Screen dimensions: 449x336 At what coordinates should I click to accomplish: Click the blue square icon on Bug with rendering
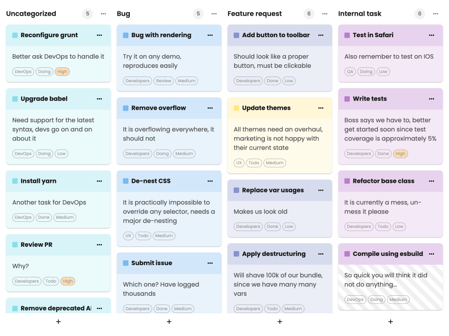[125, 35]
